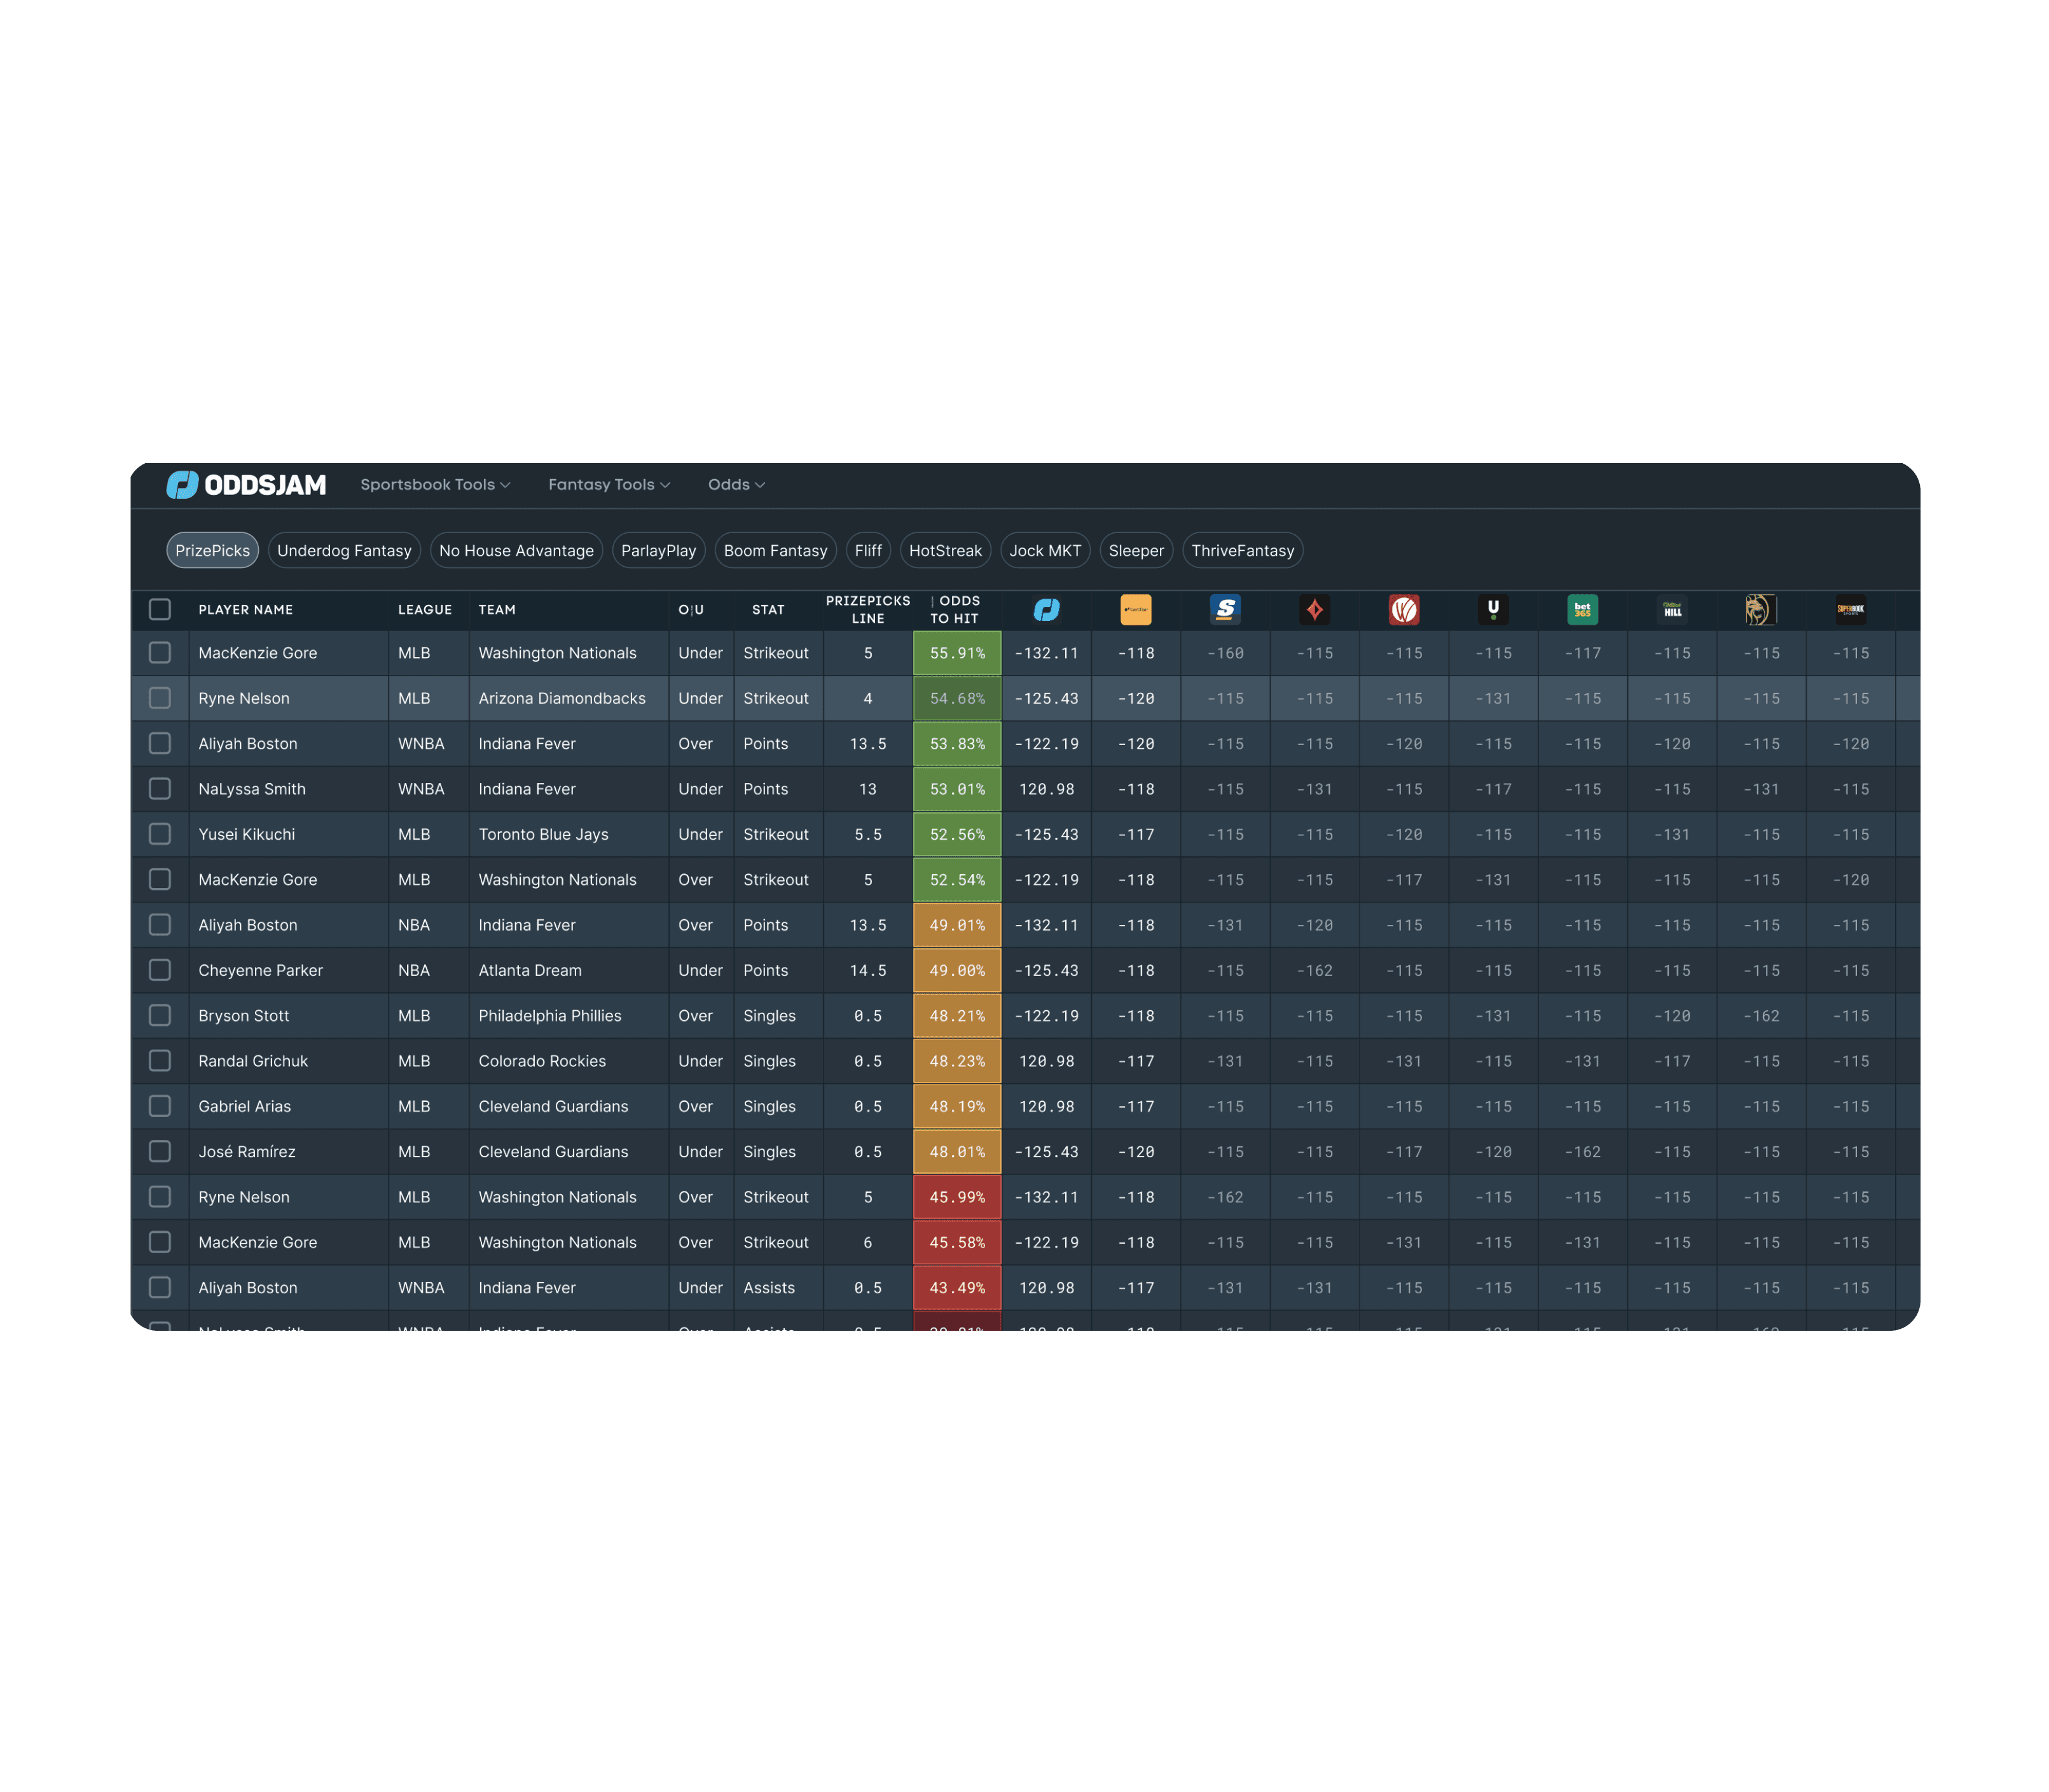
Task: Click the Cheyenne Parker player name
Action: tap(261, 970)
